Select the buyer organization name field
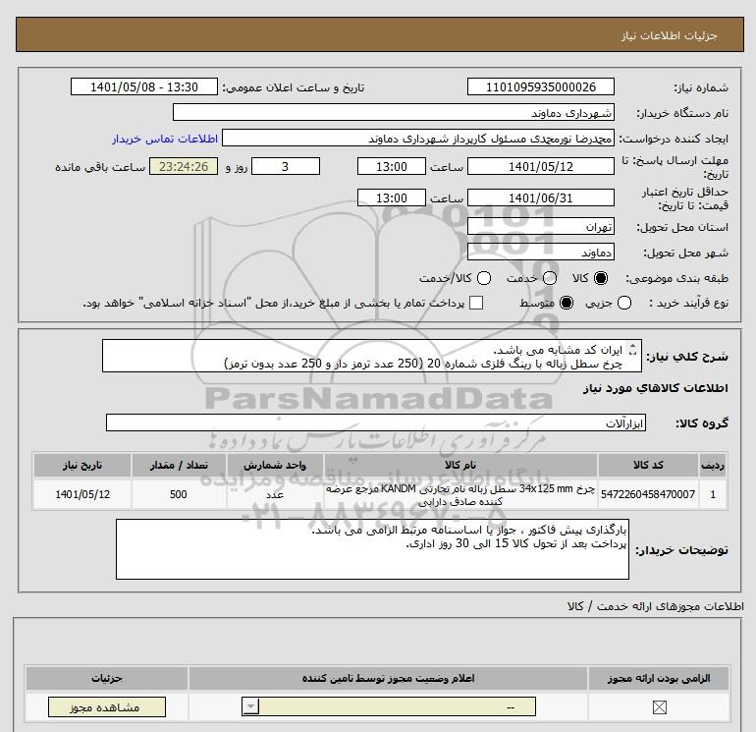The image size is (756, 732). (394, 112)
